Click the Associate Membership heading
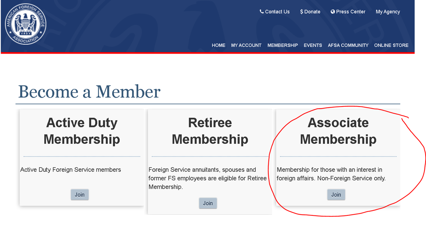Image resolution: width=426 pixels, height=225 pixels. (x=338, y=131)
